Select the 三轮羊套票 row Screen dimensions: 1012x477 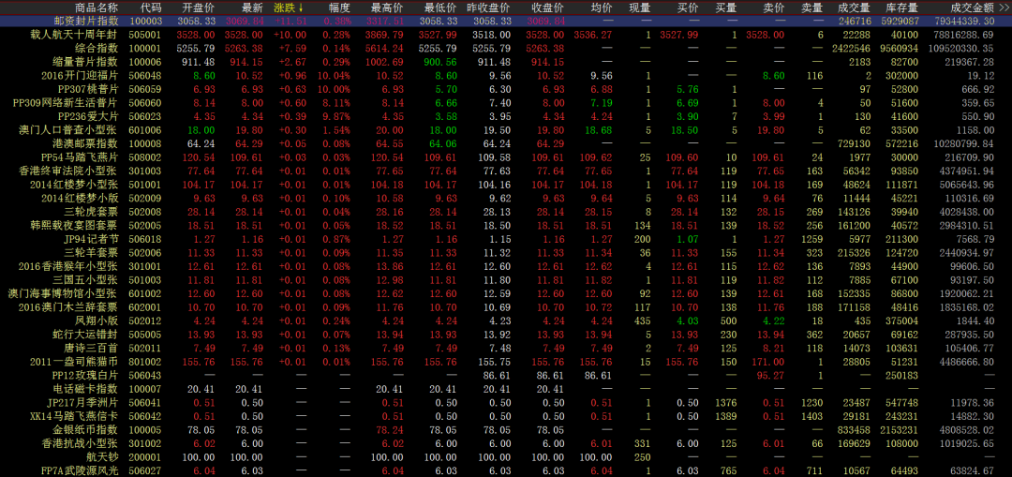[506, 252]
